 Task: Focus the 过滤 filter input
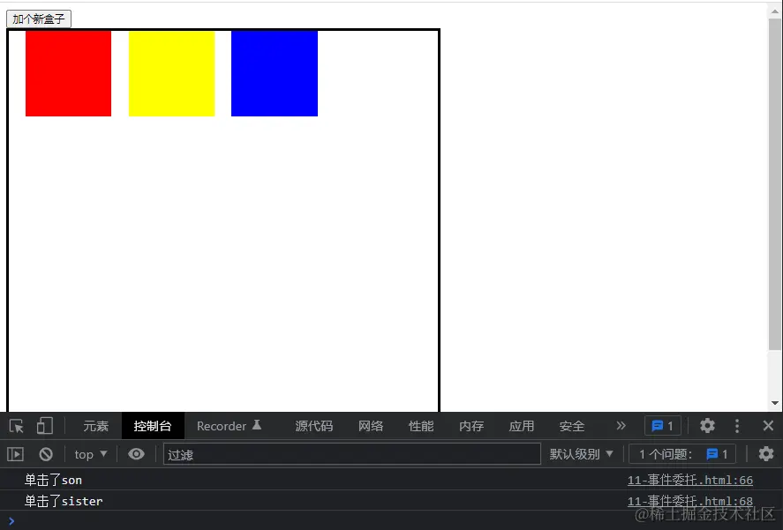(x=352, y=454)
